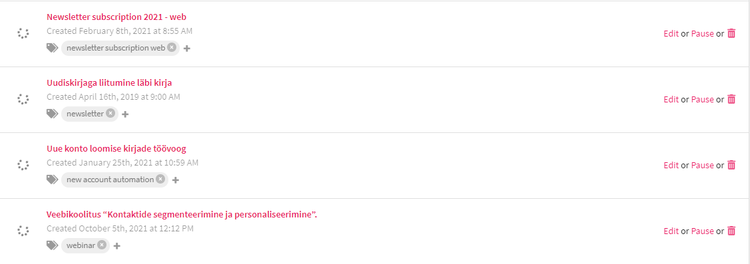
Task: Open Uudiskirjaga liitumine läbi kirja automation
Action: (x=109, y=82)
